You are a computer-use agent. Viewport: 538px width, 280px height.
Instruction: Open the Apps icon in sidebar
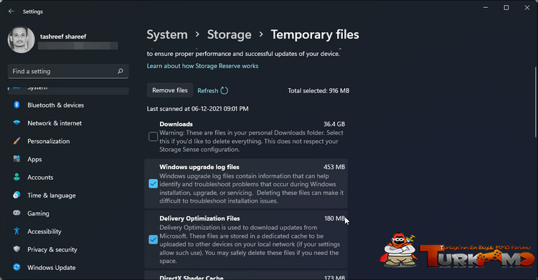(16, 159)
